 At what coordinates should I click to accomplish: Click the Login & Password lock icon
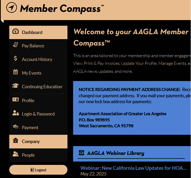click(x=15, y=113)
